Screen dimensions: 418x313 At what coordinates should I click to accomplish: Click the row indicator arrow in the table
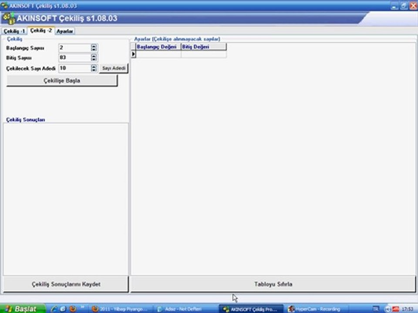[133, 54]
